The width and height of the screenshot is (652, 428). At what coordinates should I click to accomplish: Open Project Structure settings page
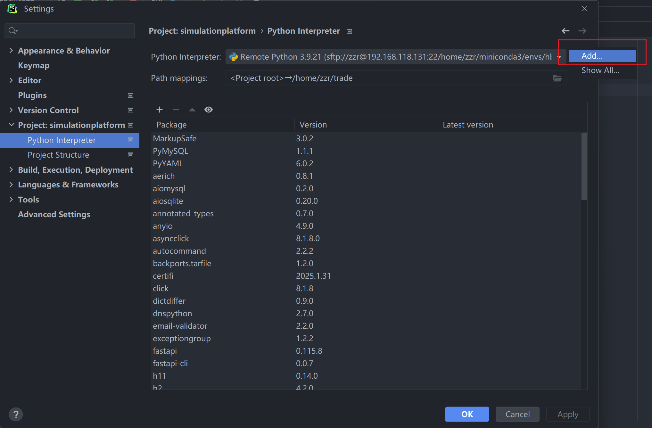point(58,155)
